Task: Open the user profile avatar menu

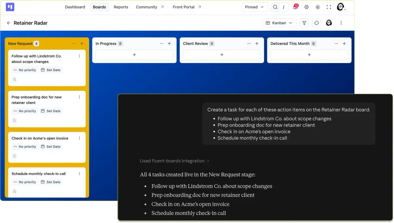Action: (x=341, y=7)
